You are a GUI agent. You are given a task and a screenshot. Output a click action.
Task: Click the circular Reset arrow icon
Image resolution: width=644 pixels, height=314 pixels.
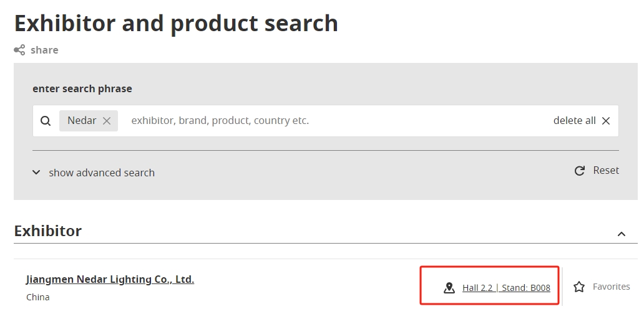click(x=580, y=171)
